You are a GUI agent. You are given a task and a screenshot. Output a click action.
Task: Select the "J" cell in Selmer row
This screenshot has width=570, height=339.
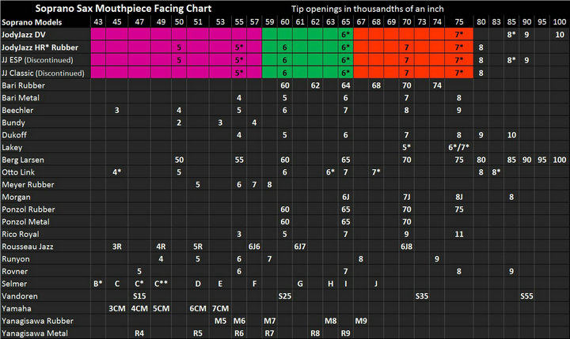pyautogui.click(x=376, y=284)
